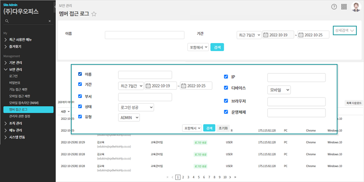
Task: Open calendar icon for top end date 2022-10-25
Action: click(x=301, y=35)
